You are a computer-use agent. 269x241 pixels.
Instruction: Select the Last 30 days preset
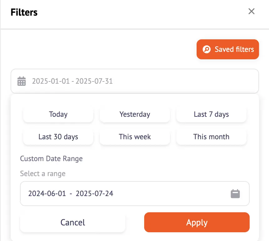point(58,137)
